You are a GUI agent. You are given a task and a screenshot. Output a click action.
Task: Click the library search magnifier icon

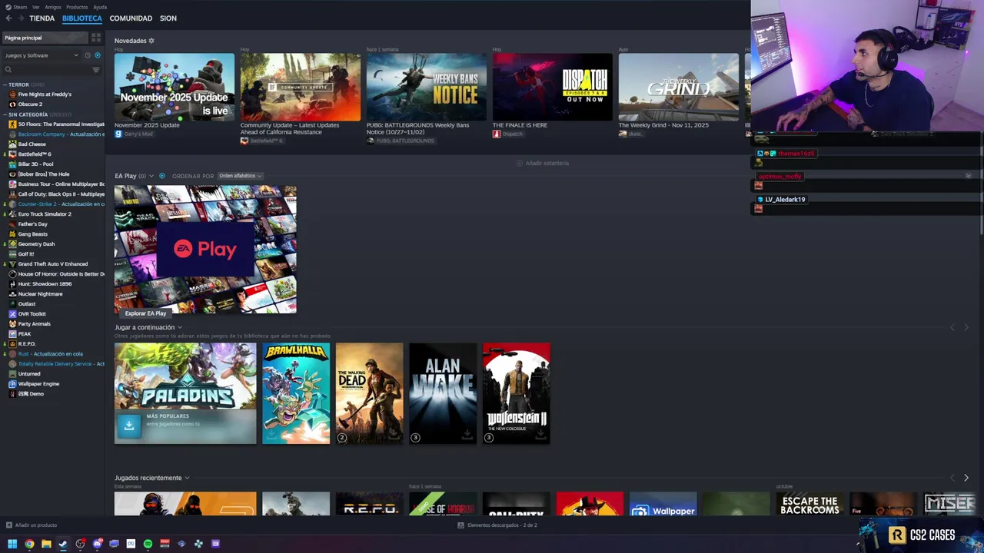coord(8,70)
